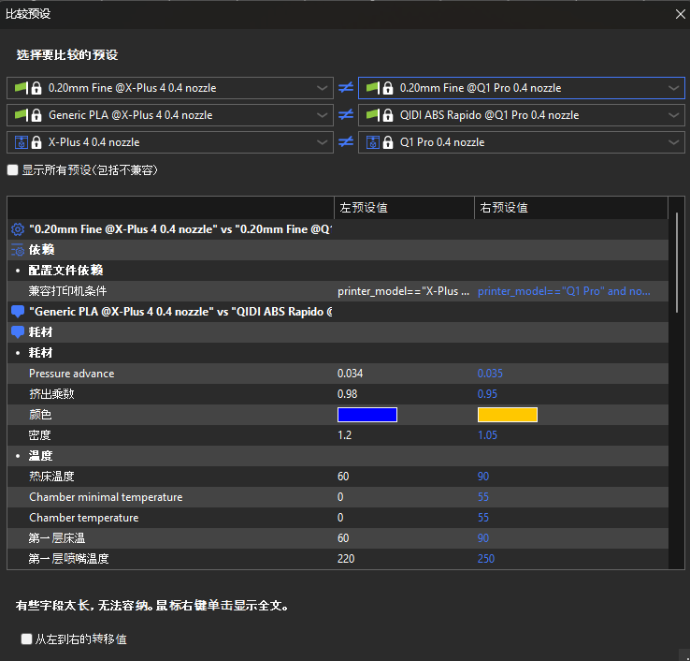Click the blue color swatch in 颜色 row

pyautogui.click(x=367, y=415)
